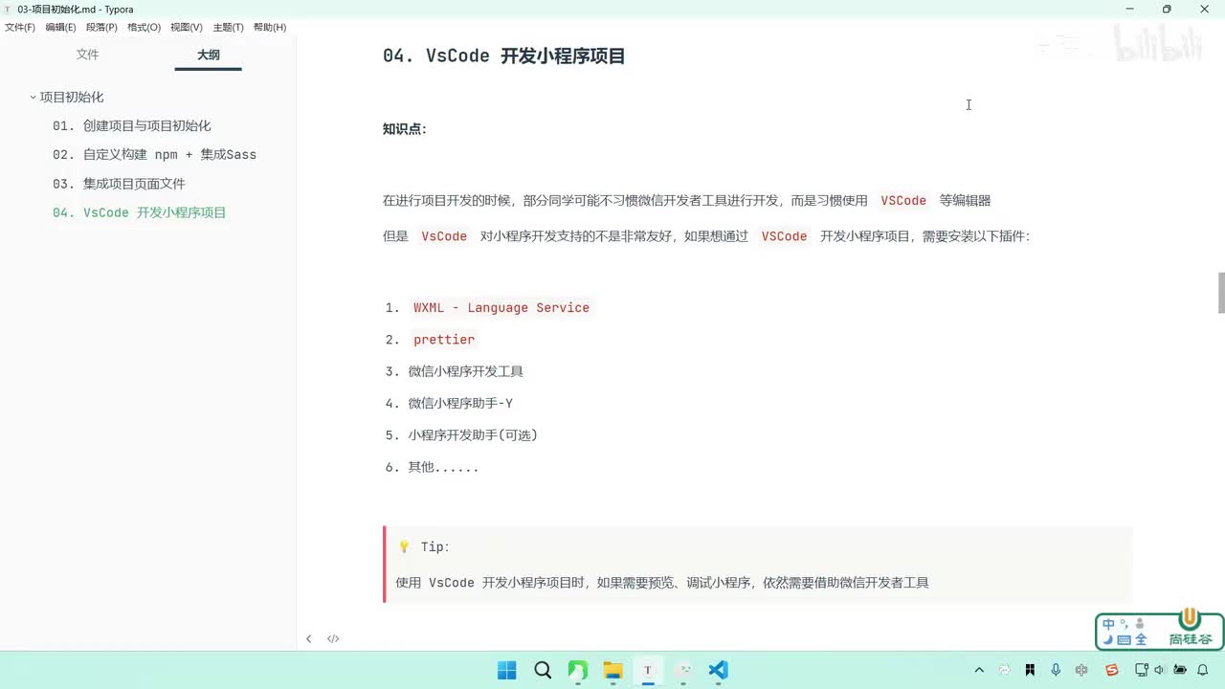
Task: Click list item 微信小程序助手-Y
Action: pyautogui.click(x=460, y=403)
